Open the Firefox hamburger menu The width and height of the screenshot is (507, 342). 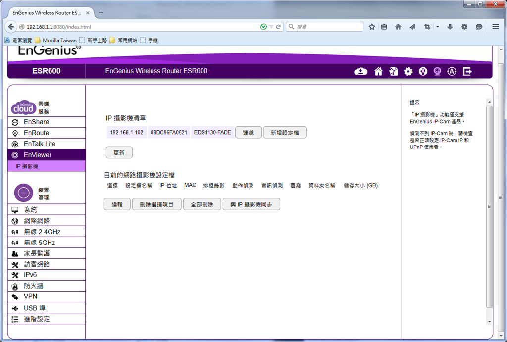pos(495,27)
